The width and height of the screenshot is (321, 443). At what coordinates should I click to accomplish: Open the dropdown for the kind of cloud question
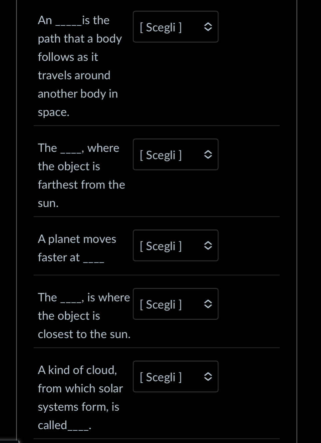coord(175,377)
